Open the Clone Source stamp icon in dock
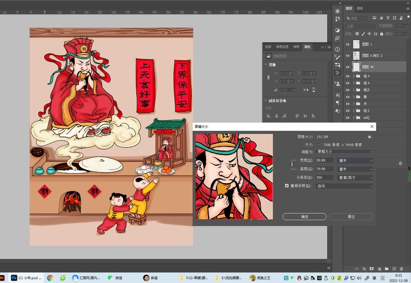 click(337, 84)
